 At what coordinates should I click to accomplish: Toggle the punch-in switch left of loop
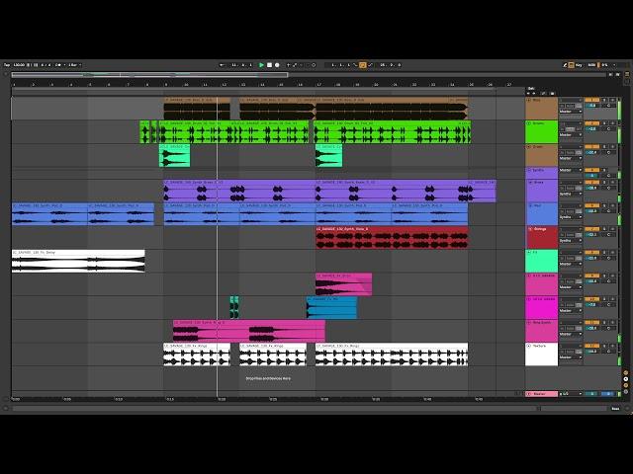coord(356,65)
